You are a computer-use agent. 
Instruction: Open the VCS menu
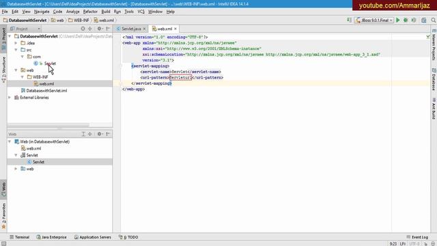click(x=141, y=12)
